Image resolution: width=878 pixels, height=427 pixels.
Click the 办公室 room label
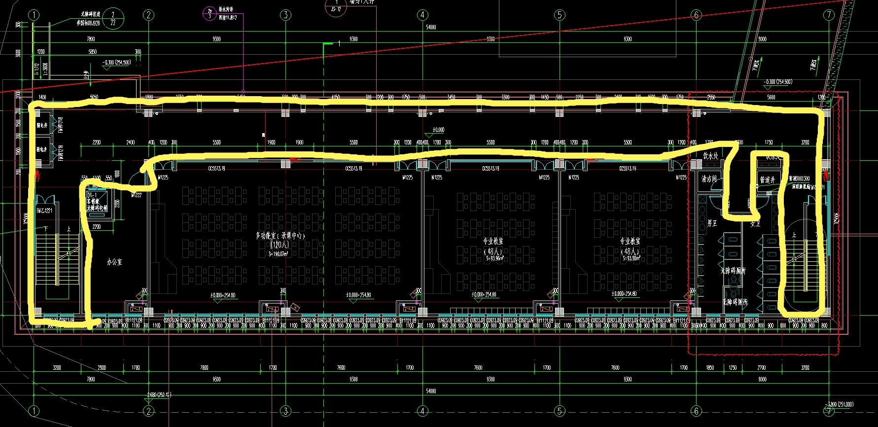click(x=114, y=262)
